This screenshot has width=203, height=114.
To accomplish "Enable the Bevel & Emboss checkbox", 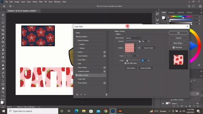I will coord(76,41).
